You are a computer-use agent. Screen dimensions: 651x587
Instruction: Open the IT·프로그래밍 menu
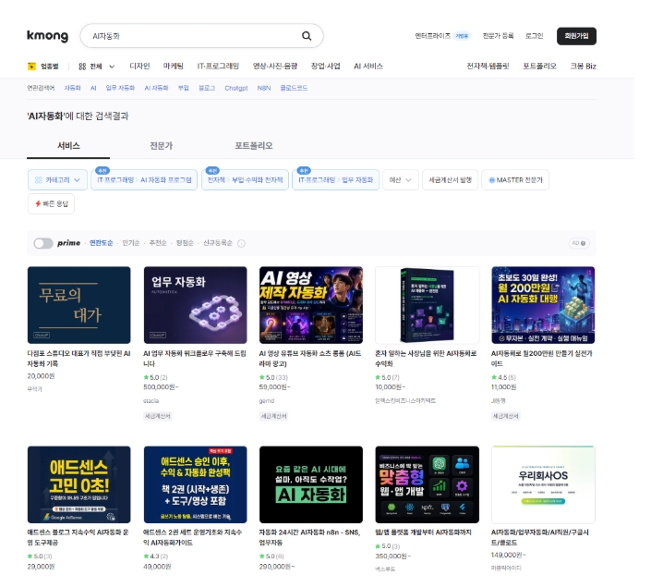coord(218,67)
